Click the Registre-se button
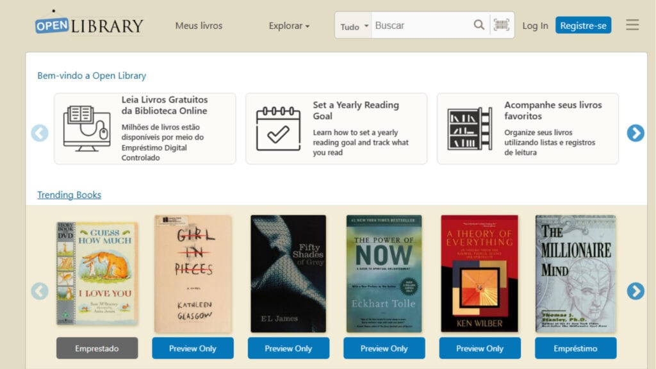The image size is (656, 369). (x=583, y=25)
